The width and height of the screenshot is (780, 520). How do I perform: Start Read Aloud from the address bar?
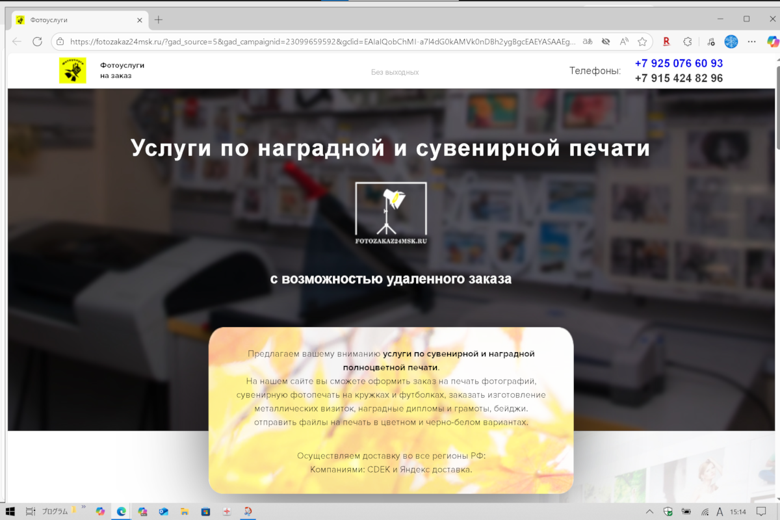click(x=624, y=41)
